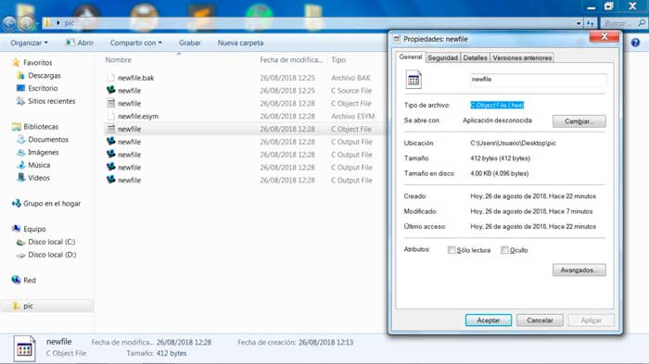Click the highlighted C Object File type text
This screenshot has height=364, width=649.
(x=497, y=105)
